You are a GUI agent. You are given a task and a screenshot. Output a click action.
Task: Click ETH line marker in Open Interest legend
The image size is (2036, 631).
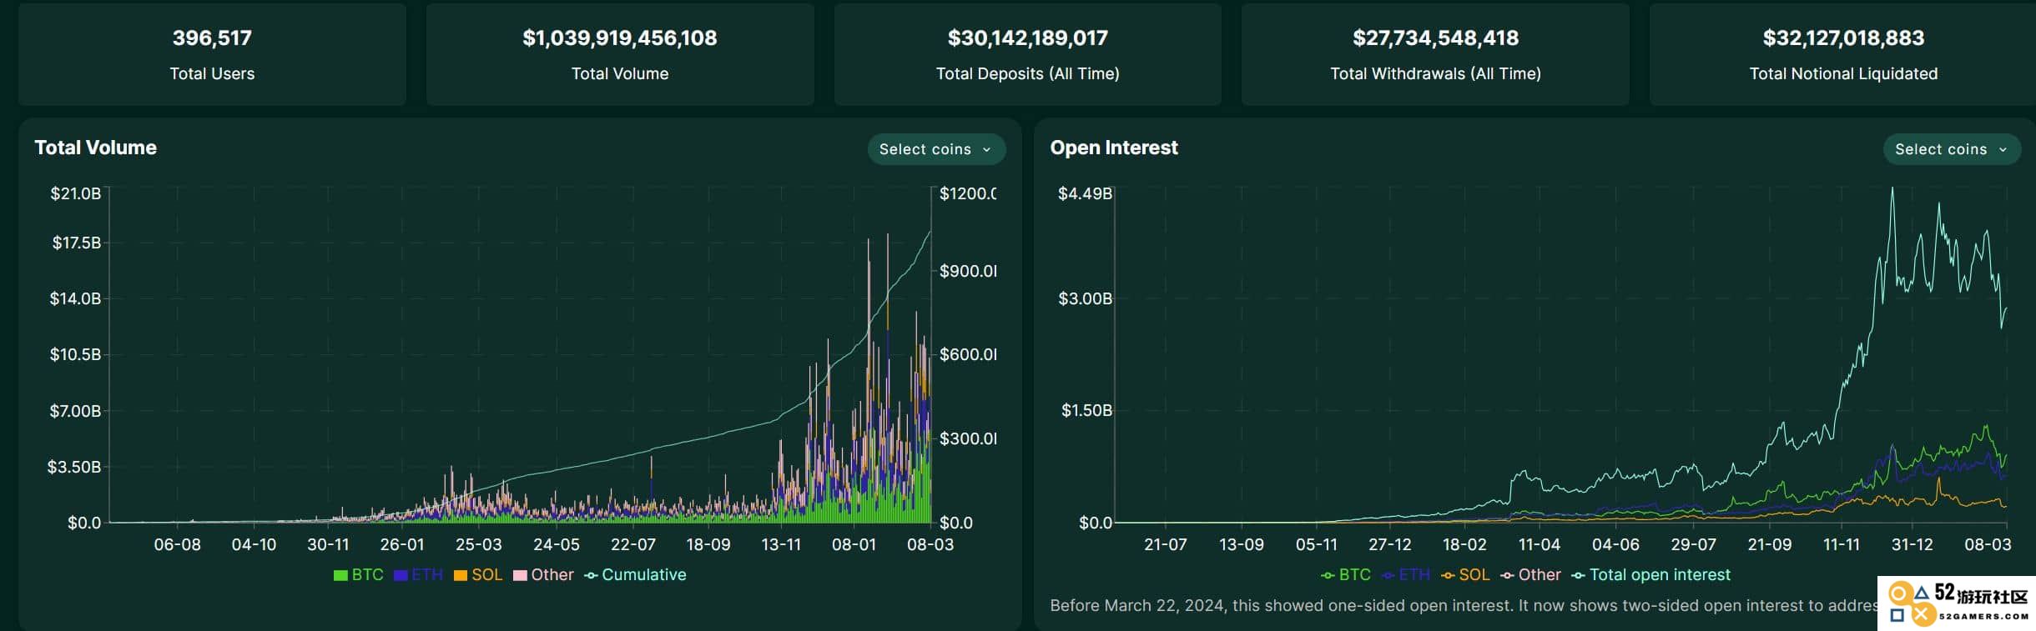click(1388, 575)
